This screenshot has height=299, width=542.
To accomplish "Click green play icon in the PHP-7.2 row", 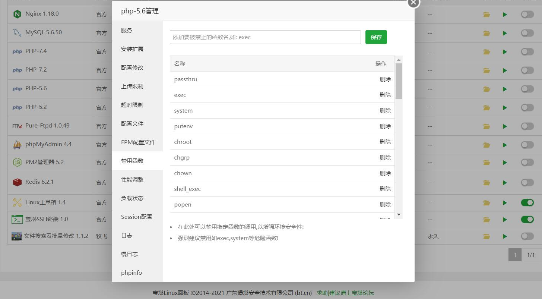I will (505, 70).
